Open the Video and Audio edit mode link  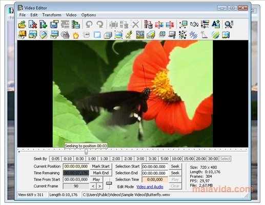[150, 187]
